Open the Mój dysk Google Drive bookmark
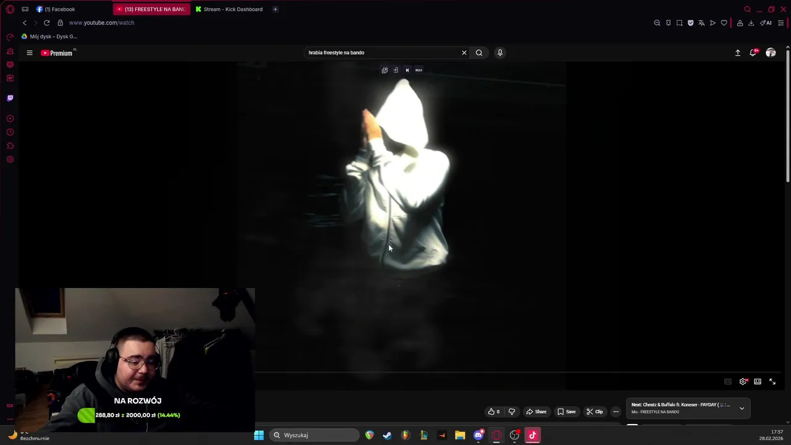Image resolution: width=791 pixels, height=445 pixels. pyautogui.click(x=49, y=36)
